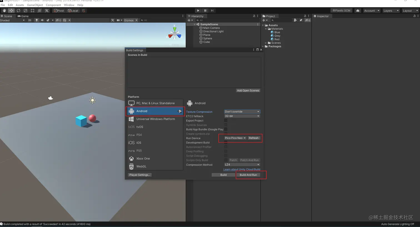Select the Move tool in the toolbar
Viewport: 420px width, 227px height.
tap(11, 11)
